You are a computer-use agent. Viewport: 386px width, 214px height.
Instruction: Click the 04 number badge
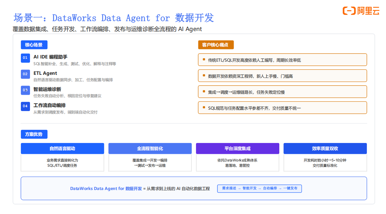25,106
